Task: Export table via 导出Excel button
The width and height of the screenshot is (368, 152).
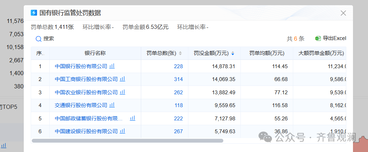Action: (x=330, y=38)
